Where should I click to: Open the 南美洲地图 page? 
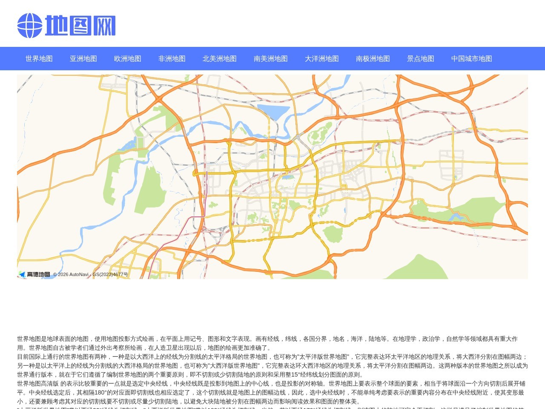(270, 59)
